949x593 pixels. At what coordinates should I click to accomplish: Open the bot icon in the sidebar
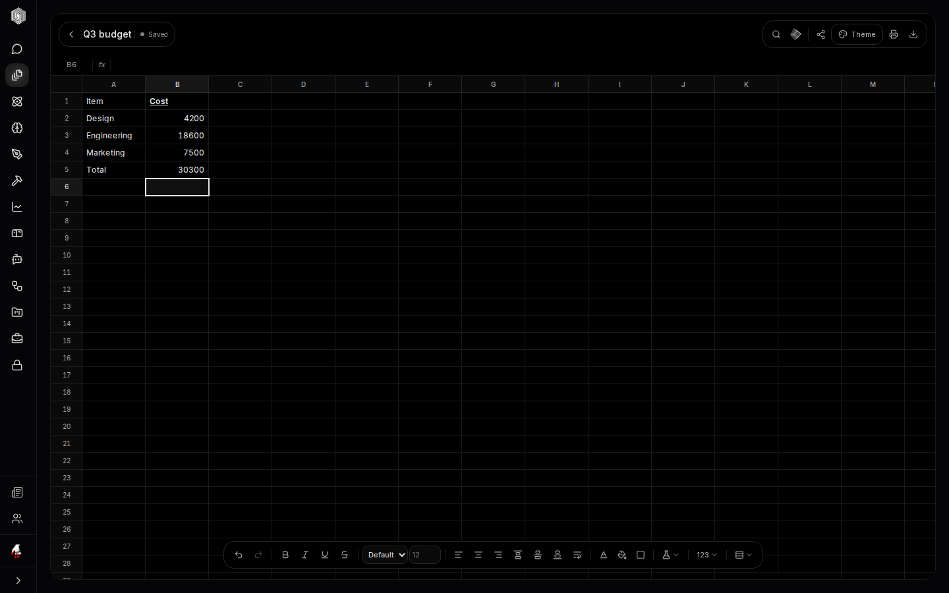pos(18,260)
